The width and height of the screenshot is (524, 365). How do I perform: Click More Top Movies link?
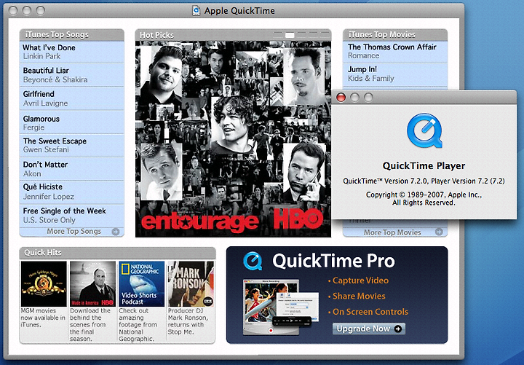tap(392, 232)
